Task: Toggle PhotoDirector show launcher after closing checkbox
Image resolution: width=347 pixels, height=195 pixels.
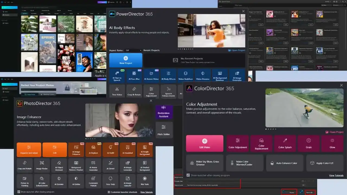Action: pyautogui.click(x=19, y=192)
